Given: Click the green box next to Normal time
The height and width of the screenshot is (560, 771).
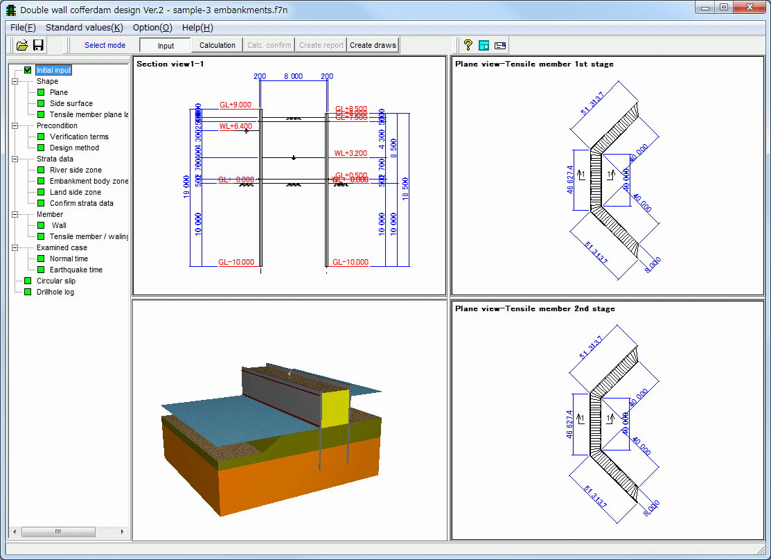Looking at the screenshot, I should tap(41, 259).
